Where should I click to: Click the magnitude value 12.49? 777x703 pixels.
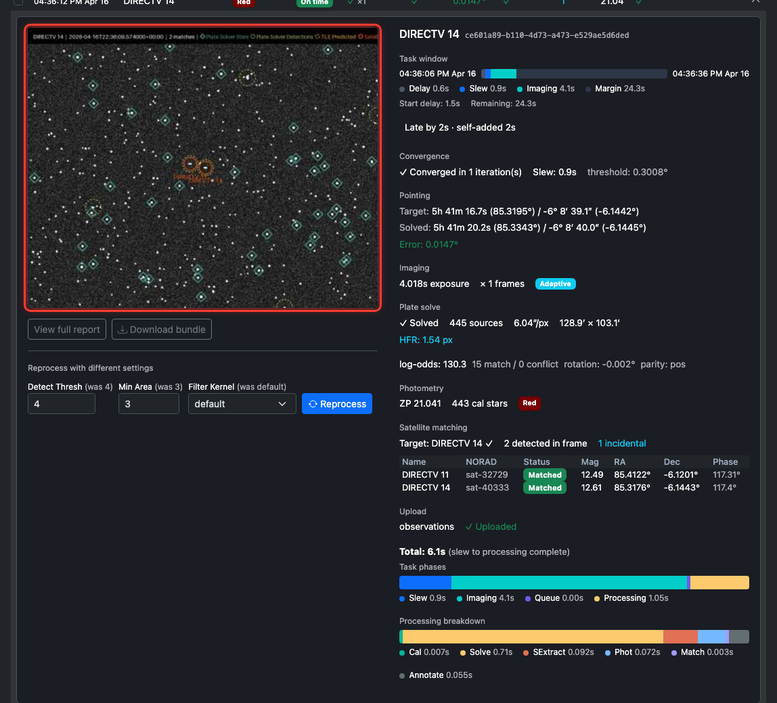[592, 474]
